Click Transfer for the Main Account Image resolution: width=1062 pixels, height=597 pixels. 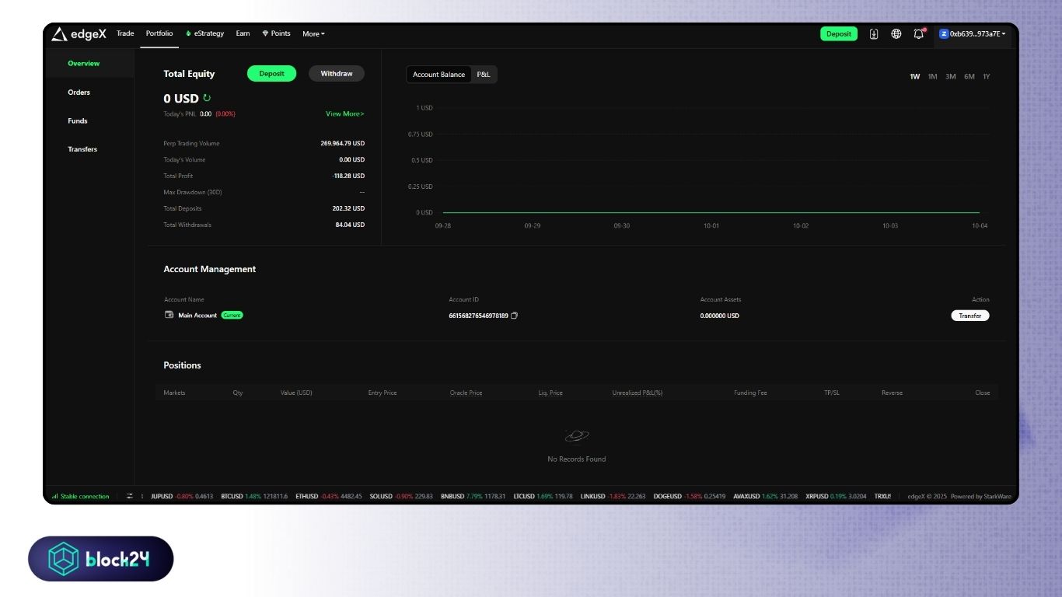click(969, 316)
